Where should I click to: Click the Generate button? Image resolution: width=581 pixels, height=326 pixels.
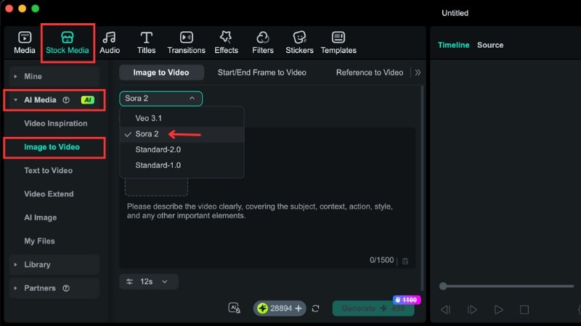(x=373, y=308)
